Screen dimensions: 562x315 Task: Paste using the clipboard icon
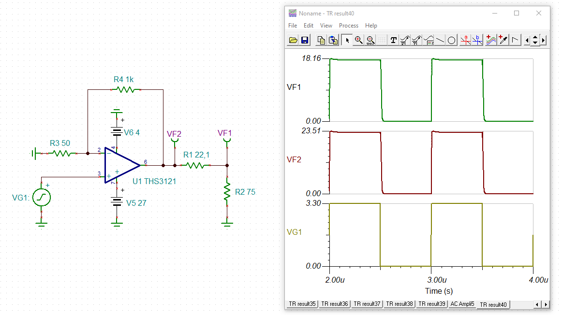(333, 40)
